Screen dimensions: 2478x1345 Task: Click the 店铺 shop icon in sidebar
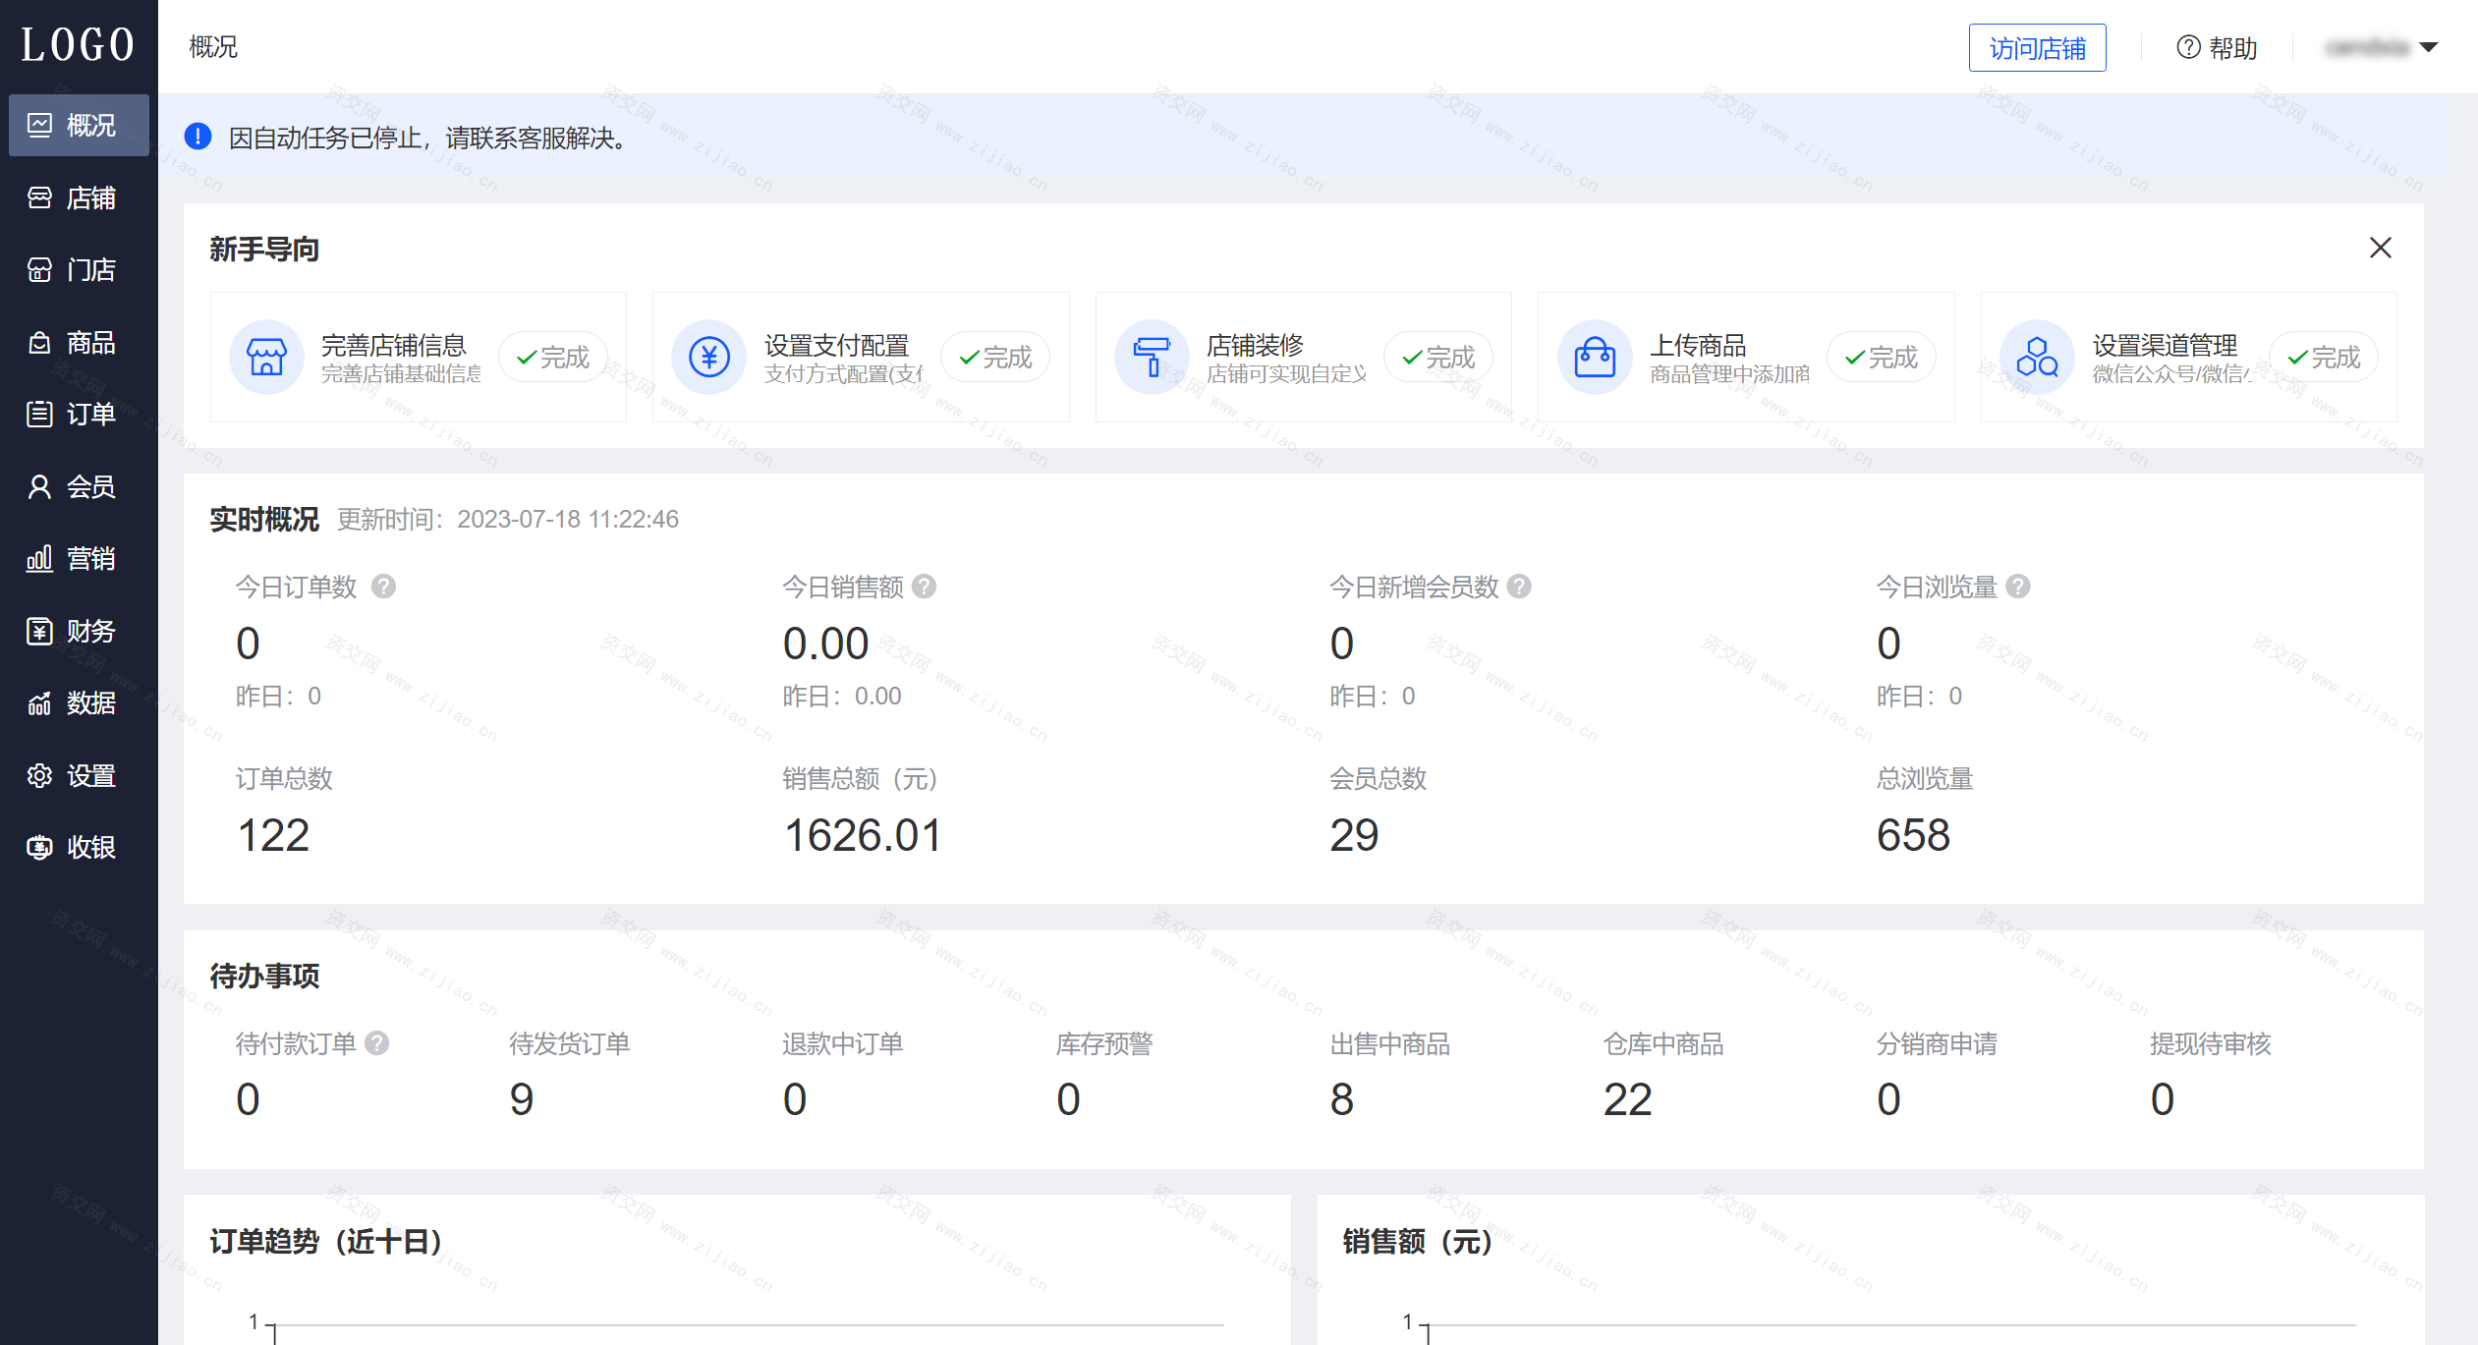tap(39, 197)
